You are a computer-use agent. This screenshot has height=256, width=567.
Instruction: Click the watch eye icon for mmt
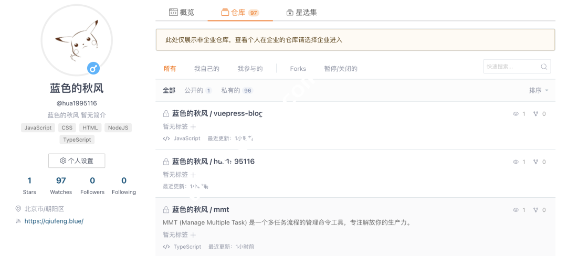pos(516,210)
